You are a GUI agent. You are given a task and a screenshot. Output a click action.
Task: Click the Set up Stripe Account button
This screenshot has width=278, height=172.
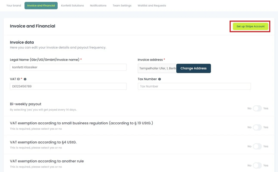tap(250, 27)
